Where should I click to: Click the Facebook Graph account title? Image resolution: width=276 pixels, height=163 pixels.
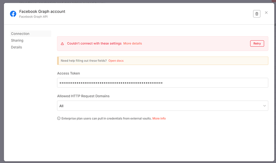click(x=42, y=11)
